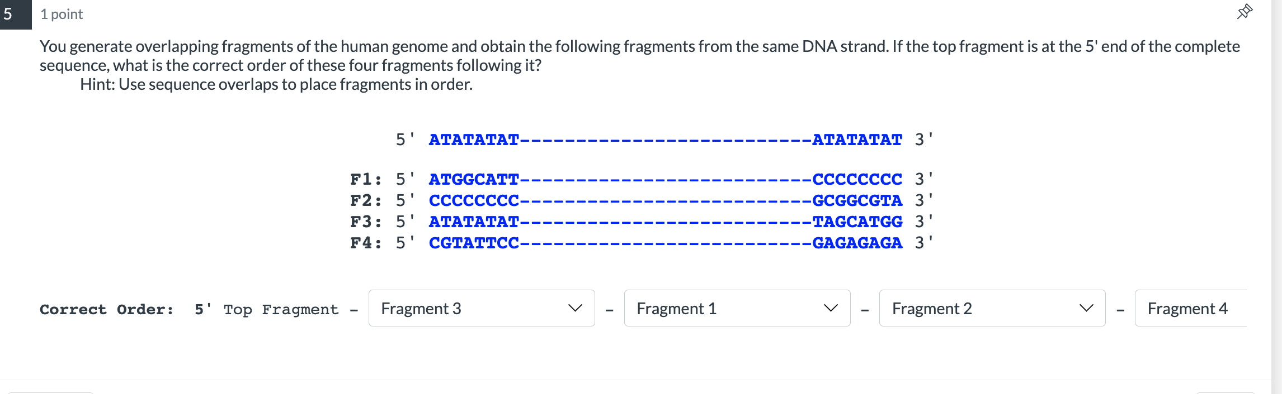The image size is (1282, 394).
Task: Click the Hint line about sequence overlaps
Action: click(276, 84)
